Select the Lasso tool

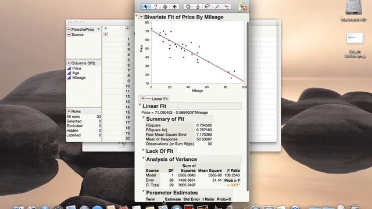(207, 6)
